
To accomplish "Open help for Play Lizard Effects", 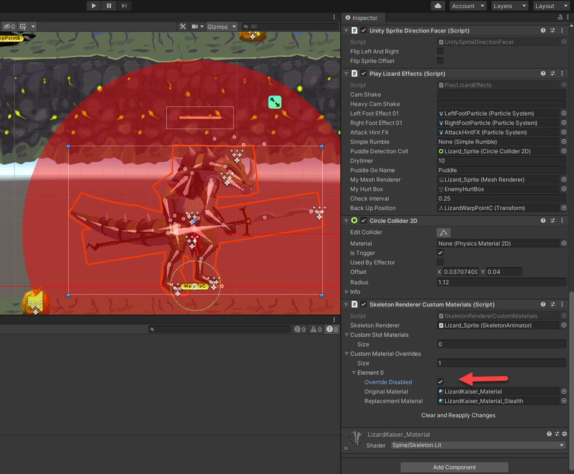I will tap(543, 73).
